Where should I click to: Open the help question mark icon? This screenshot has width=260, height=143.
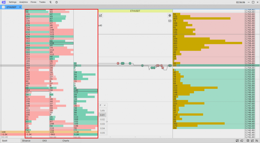point(56,2)
